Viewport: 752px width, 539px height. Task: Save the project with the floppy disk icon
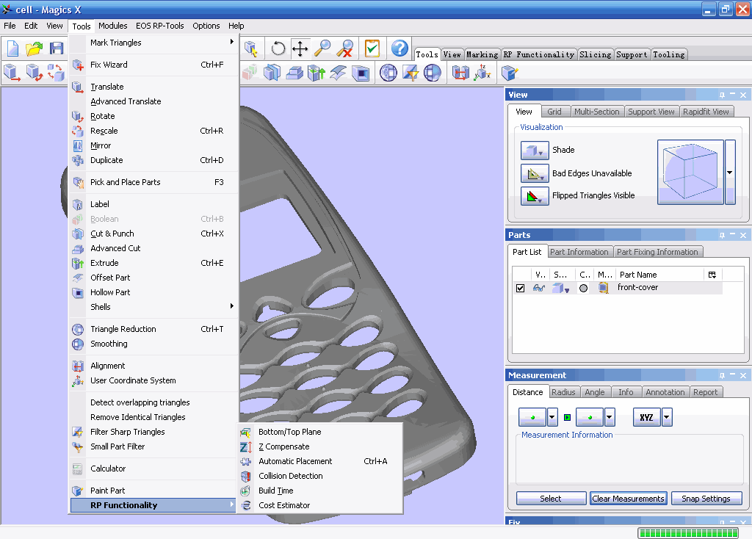click(56, 48)
